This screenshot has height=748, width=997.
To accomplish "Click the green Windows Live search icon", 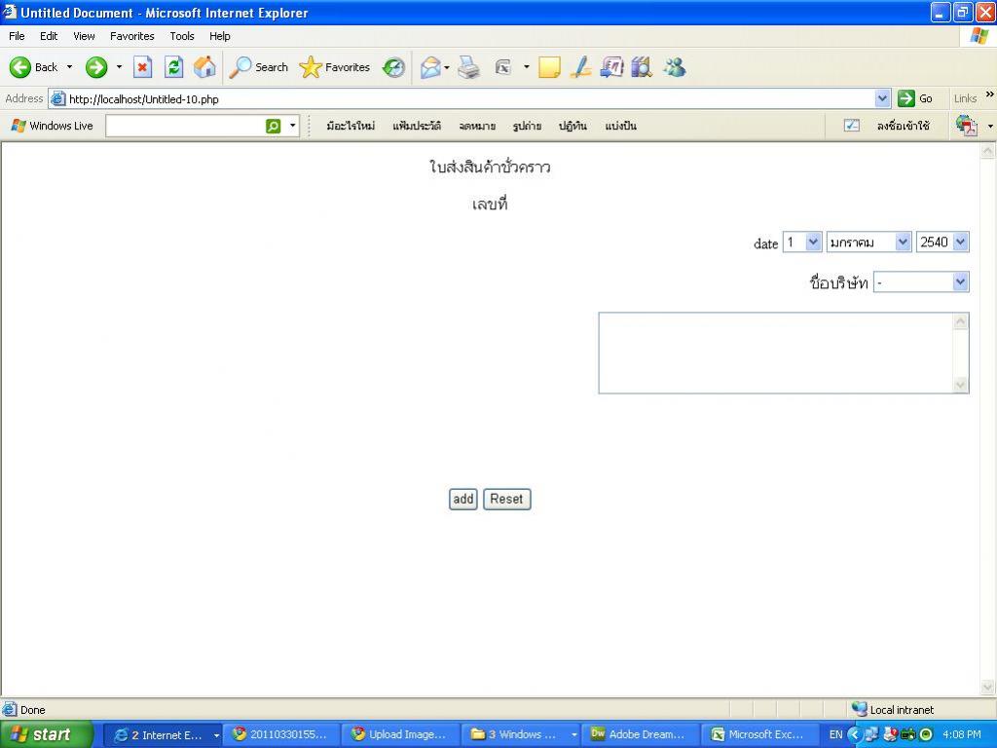I will (x=273, y=126).
